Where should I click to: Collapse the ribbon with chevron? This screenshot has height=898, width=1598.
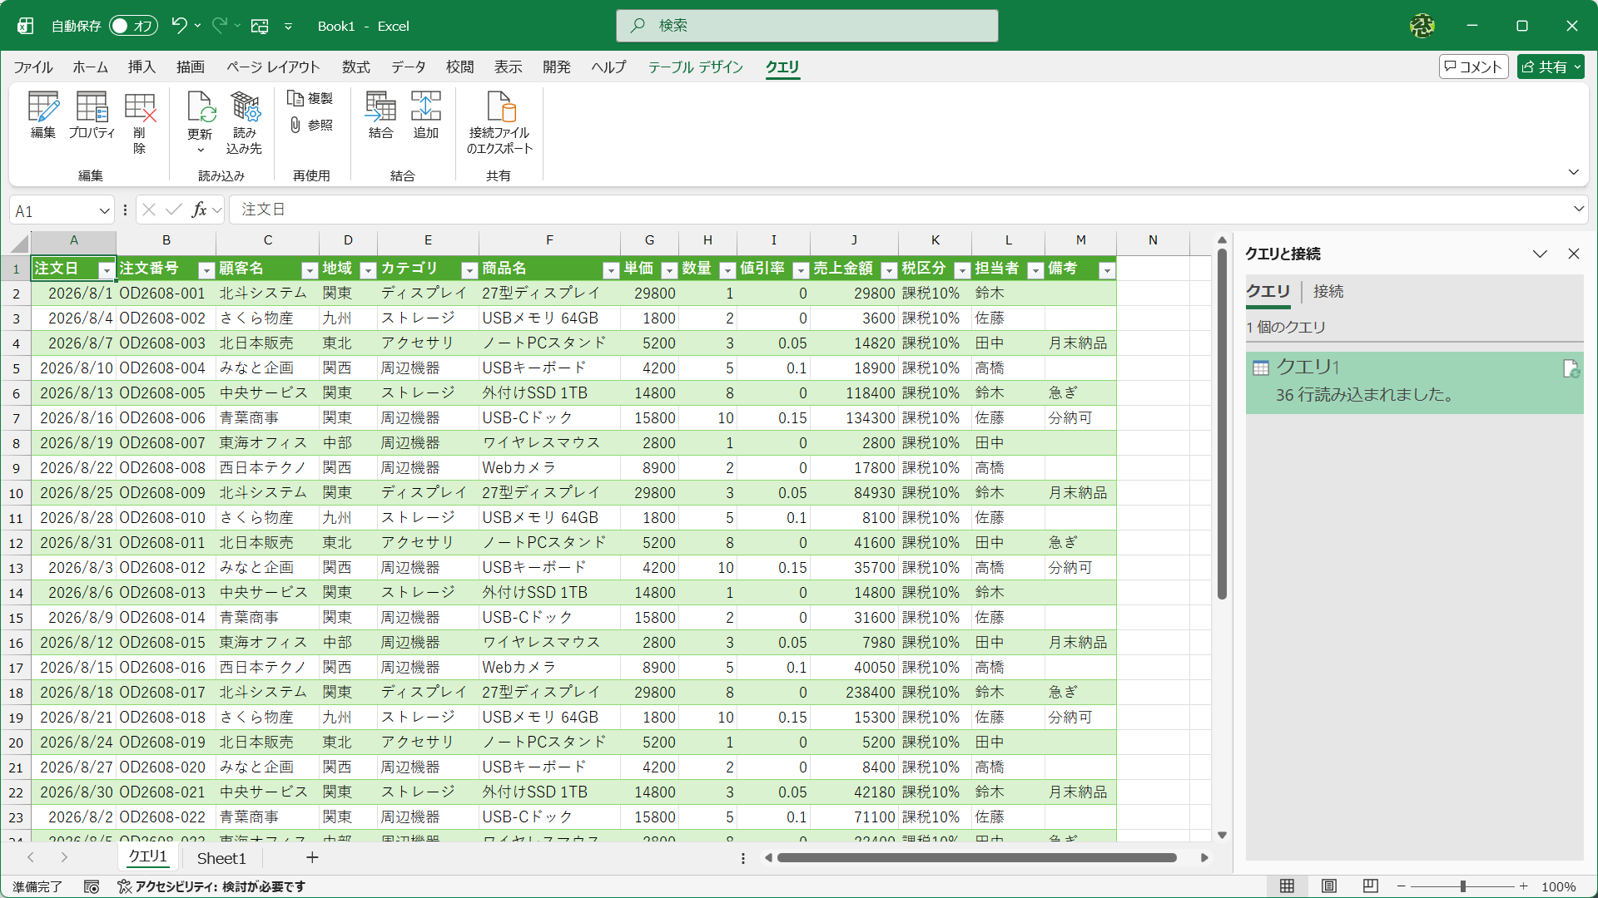1573,172
